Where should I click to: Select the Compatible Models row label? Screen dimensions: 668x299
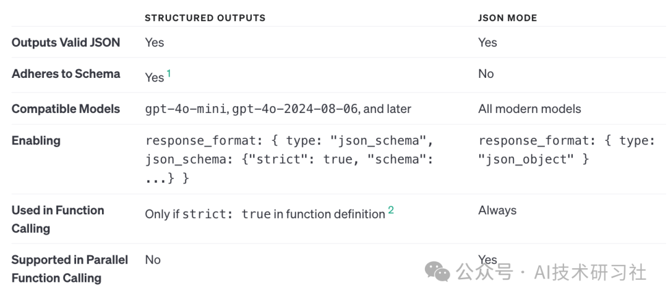click(x=66, y=109)
